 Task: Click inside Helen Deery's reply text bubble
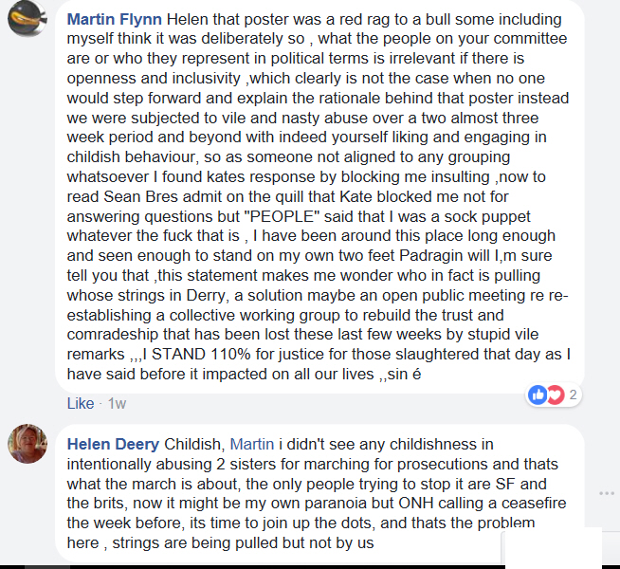pyautogui.click(x=319, y=493)
